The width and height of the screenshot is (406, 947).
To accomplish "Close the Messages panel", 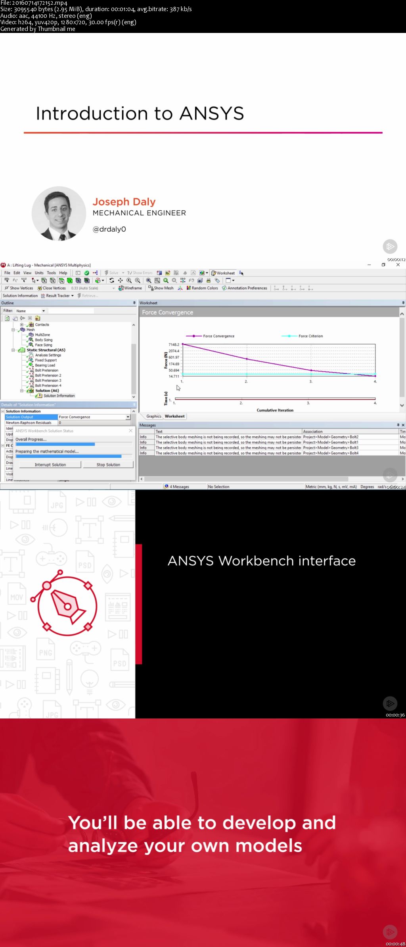I will [403, 425].
